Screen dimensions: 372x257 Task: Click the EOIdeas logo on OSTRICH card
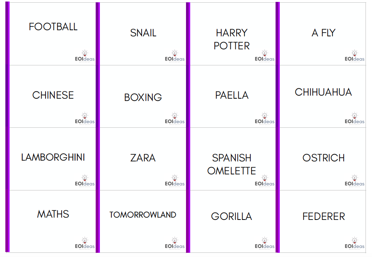coord(354,181)
